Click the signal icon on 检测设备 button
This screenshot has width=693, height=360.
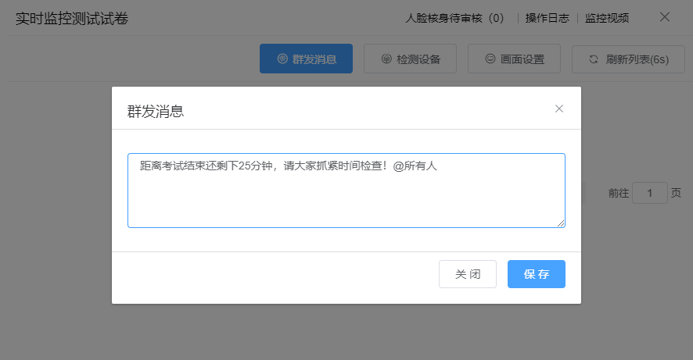(386, 59)
